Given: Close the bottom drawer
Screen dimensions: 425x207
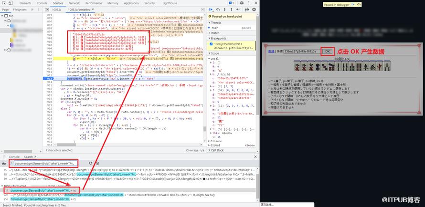Looking at the screenshot, I should pyautogui.click(x=255, y=157).
